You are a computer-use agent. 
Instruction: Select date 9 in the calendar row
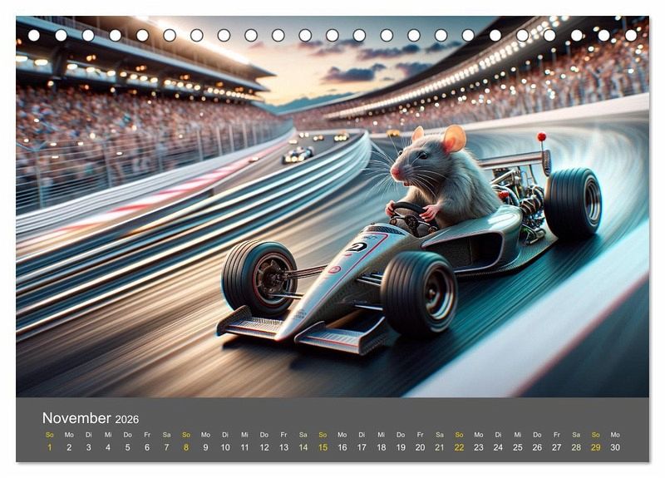tap(205, 447)
